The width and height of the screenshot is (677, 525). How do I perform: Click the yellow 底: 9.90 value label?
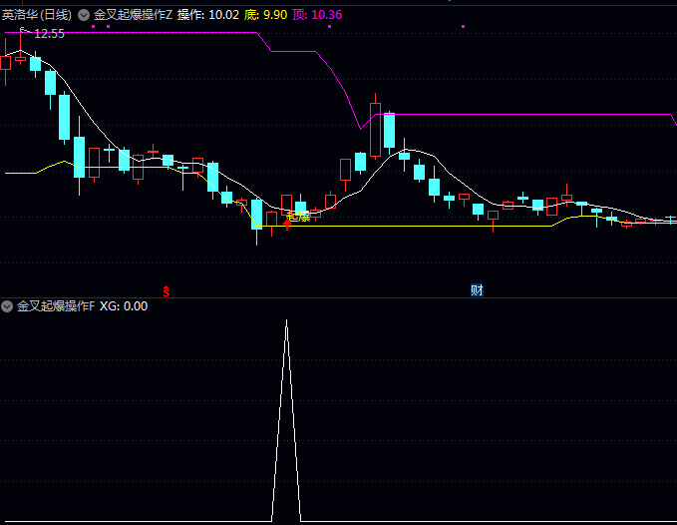(x=265, y=15)
